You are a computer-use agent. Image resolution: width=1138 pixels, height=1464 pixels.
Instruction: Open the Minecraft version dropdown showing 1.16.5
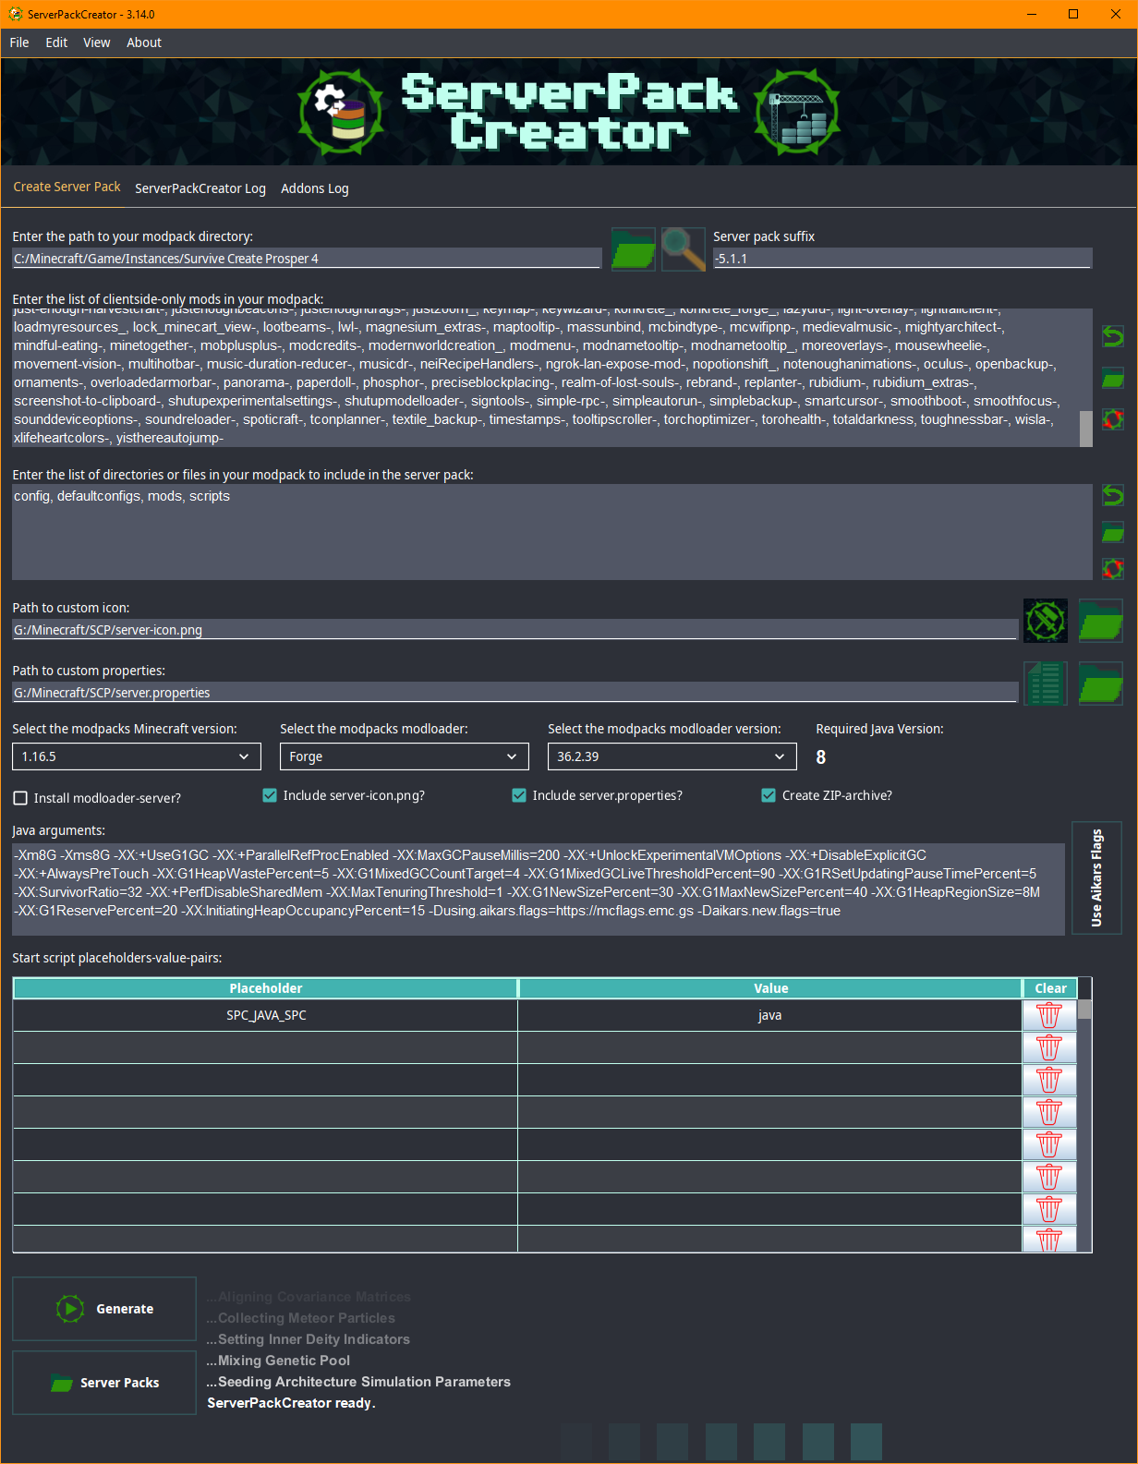coord(137,756)
